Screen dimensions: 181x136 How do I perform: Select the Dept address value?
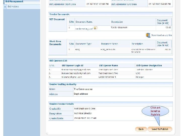point(81,94)
